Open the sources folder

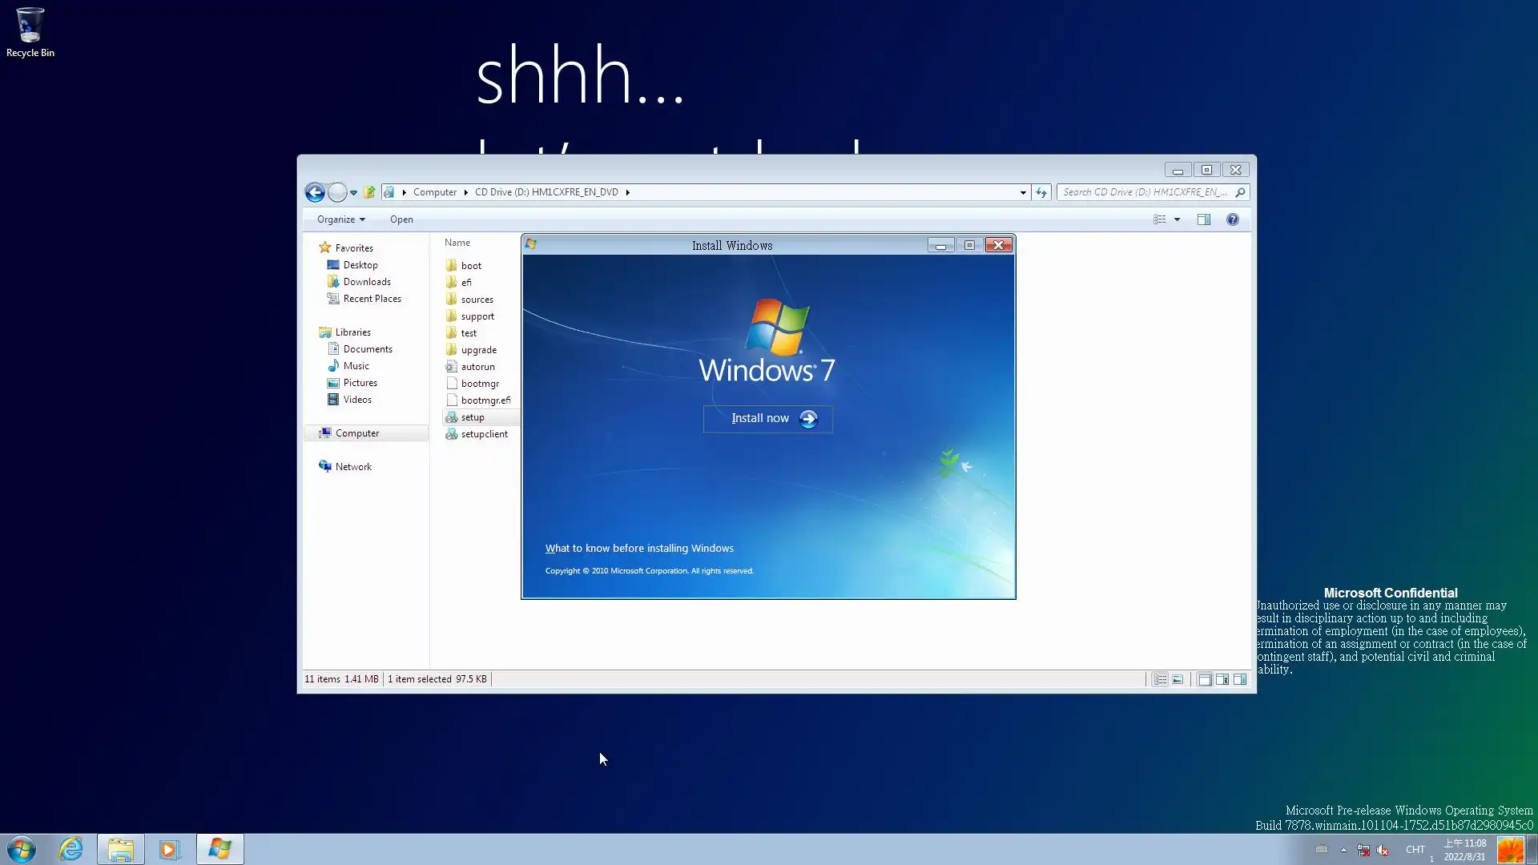tap(477, 300)
